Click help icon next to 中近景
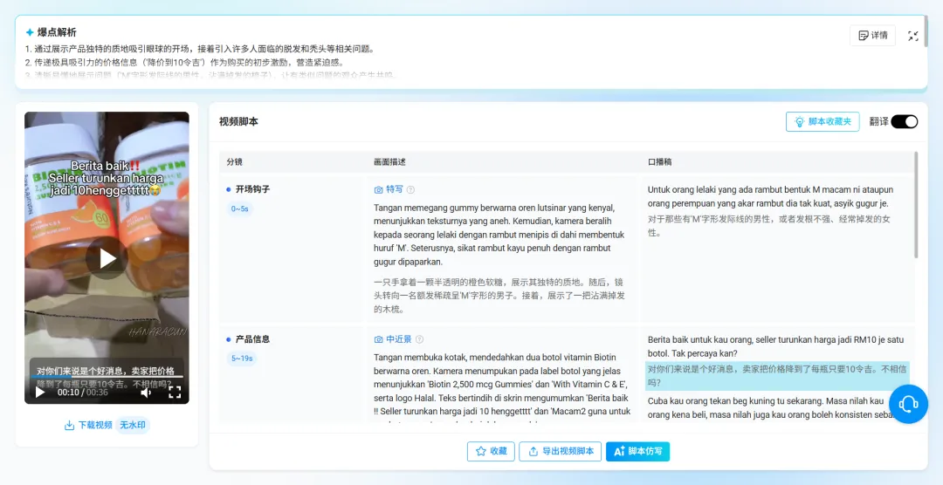 pos(419,339)
